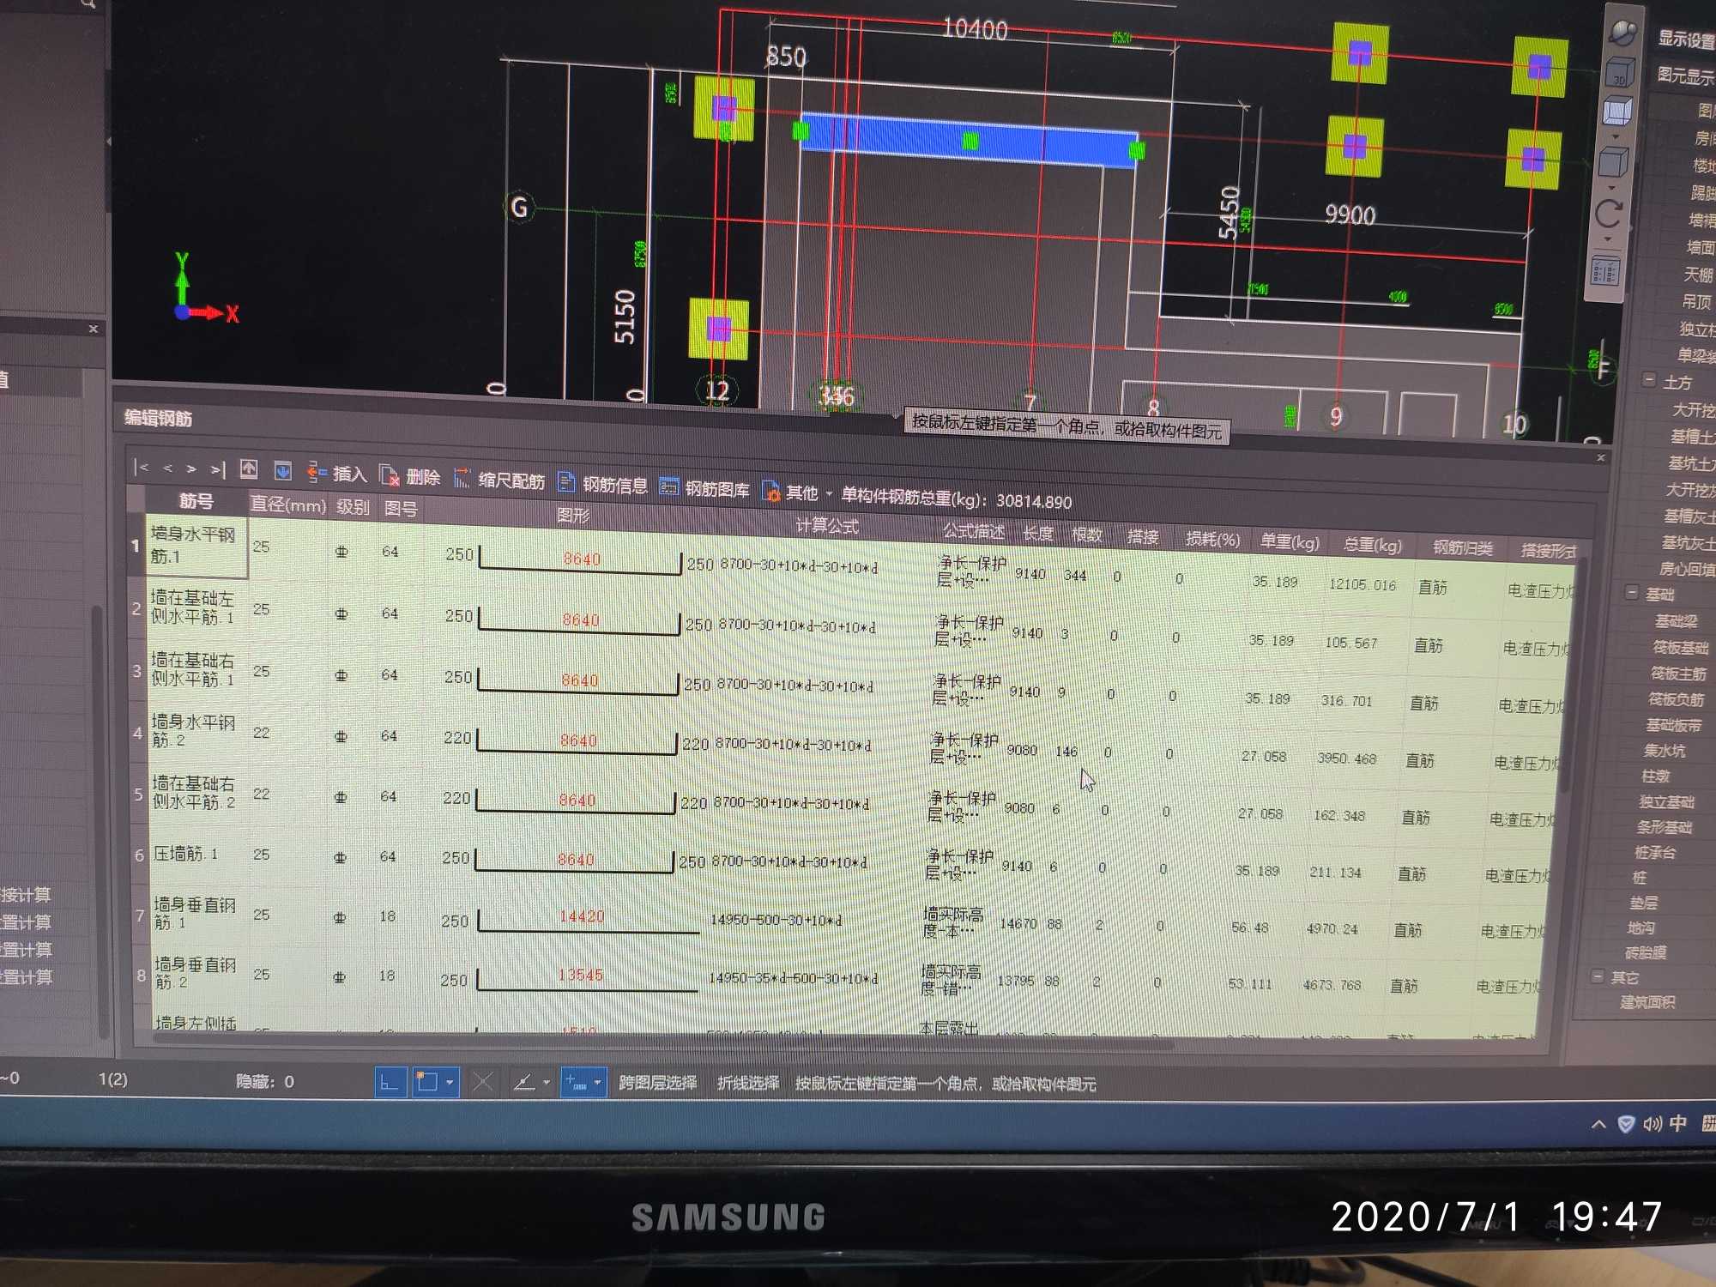Select 独立基础 in the element tree
Screen dimensions: 1716x1287
(x=1666, y=802)
